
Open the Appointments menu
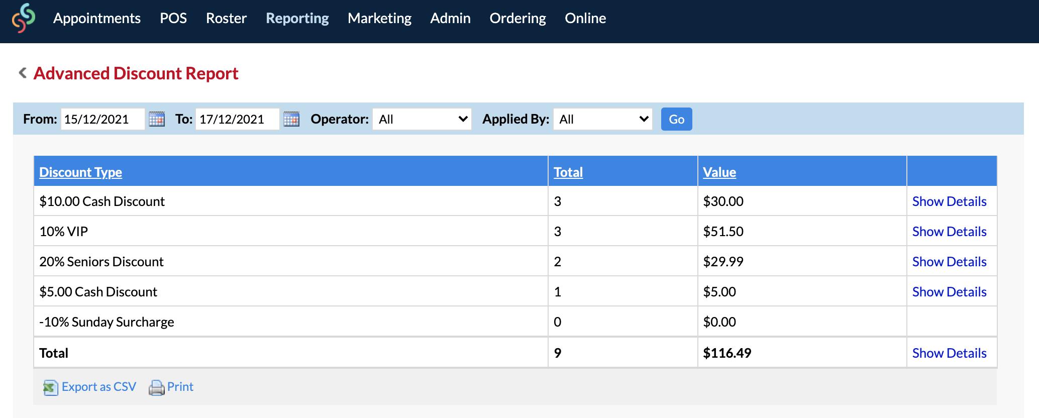[x=97, y=18]
